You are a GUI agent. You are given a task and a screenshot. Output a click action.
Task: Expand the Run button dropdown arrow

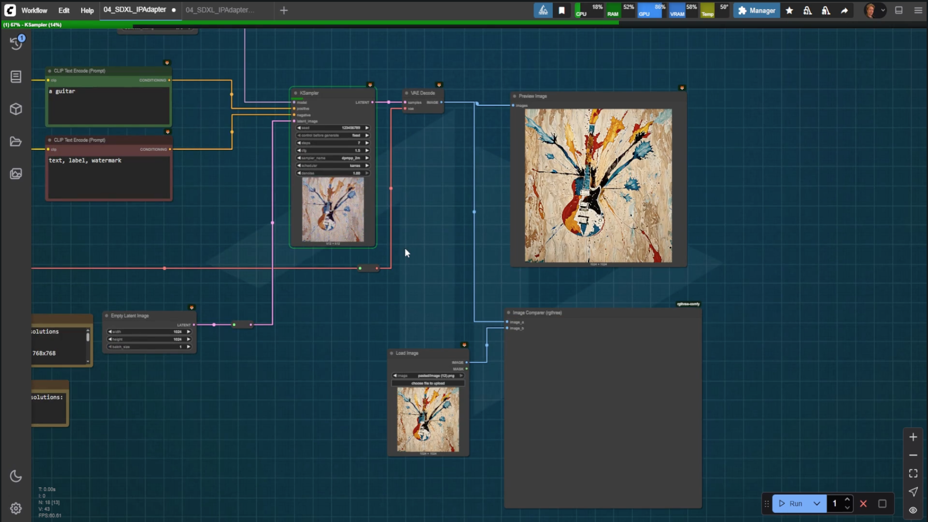pyautogui.click(x=817, y=504)
